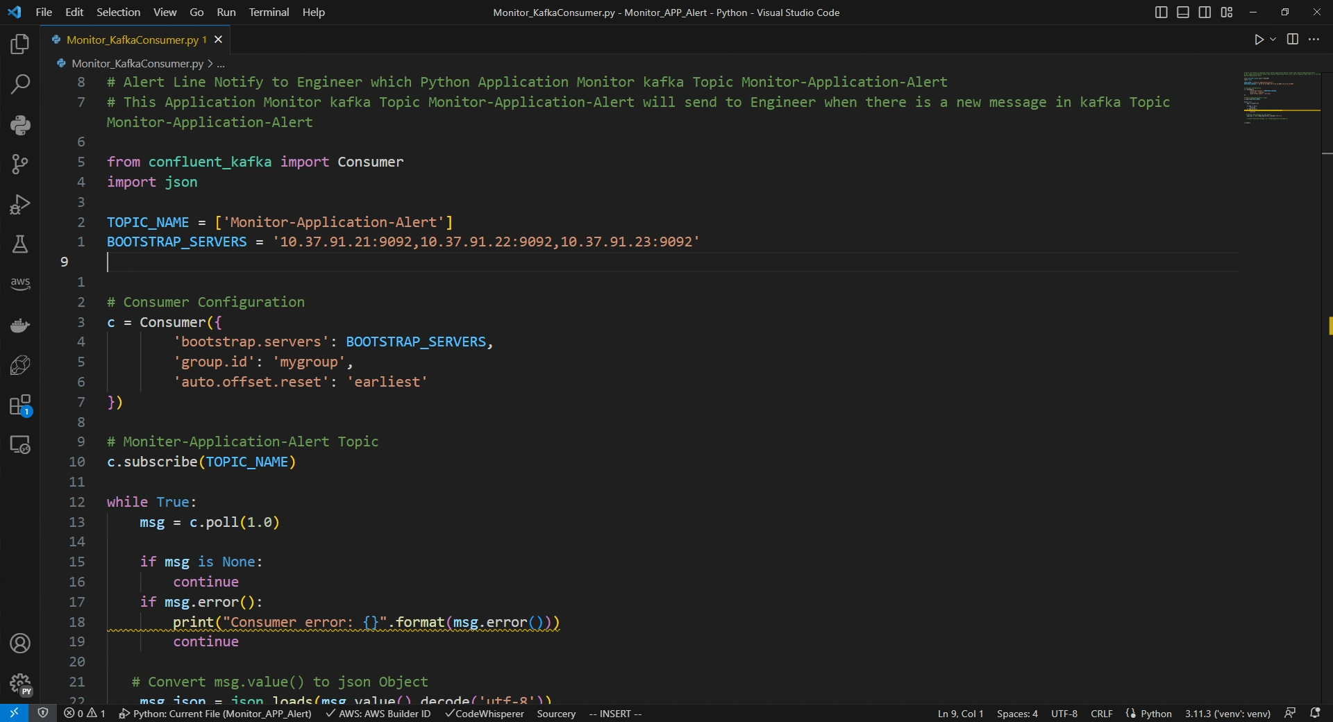
Task: Open the editor More Actions ellipsis menu
Action: [1314, 40]
